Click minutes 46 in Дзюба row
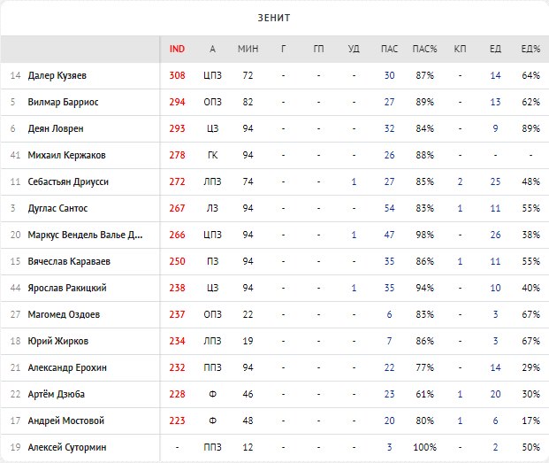Image resolution: width=549 pixels, height=463 pixels. pos(248,394)
